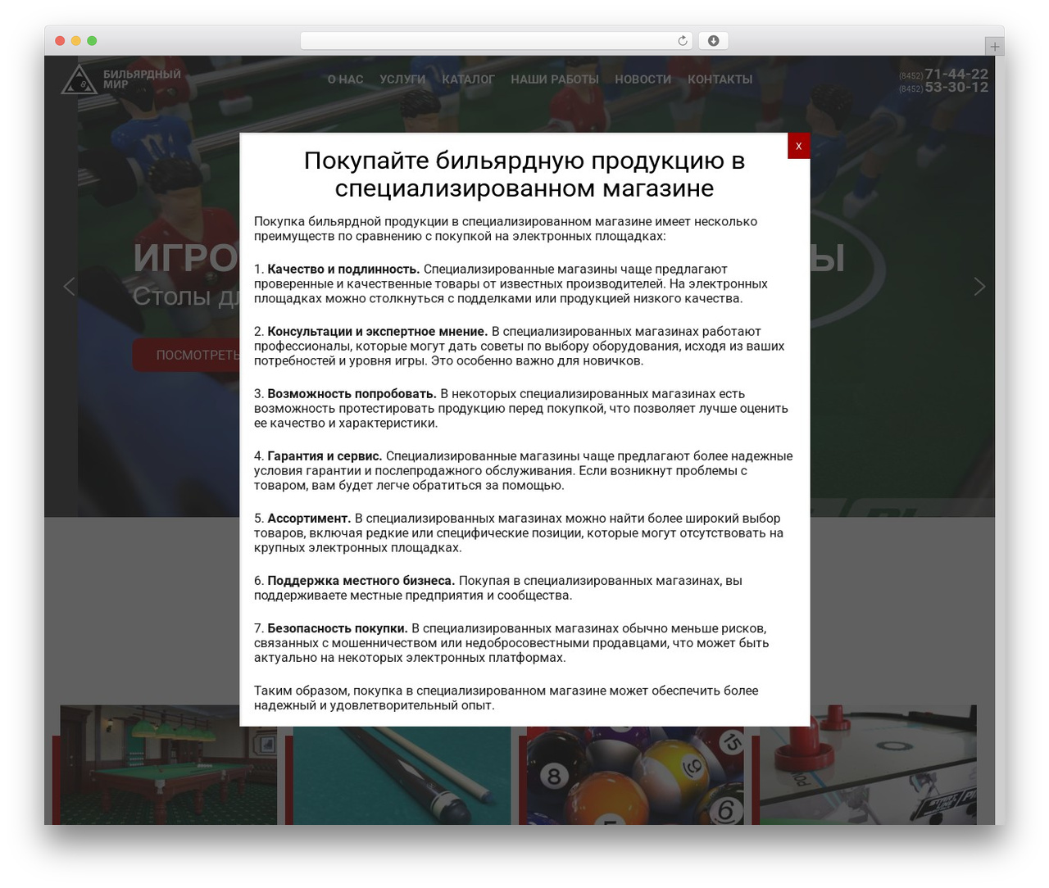The width and height of the screenshot is (1049, 888).
Task: Focus the browser address bar
Action: 496,41
